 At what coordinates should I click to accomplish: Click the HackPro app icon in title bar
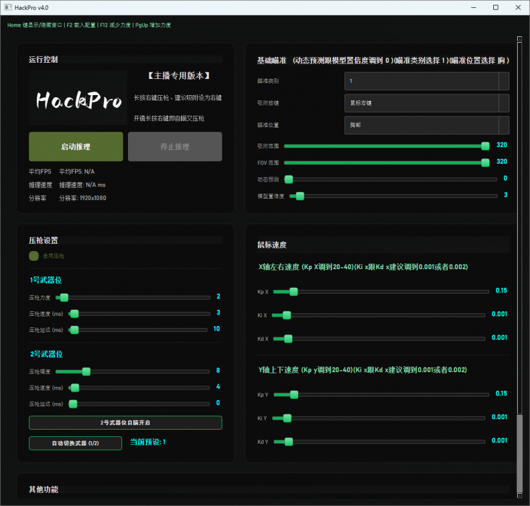(8, 7)
